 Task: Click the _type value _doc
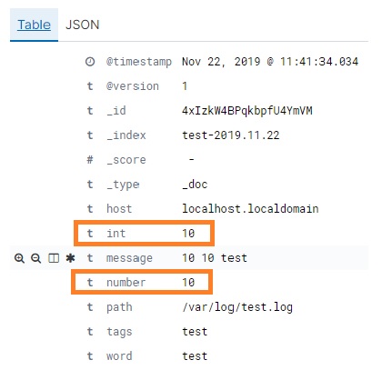[x=195, y=185]
